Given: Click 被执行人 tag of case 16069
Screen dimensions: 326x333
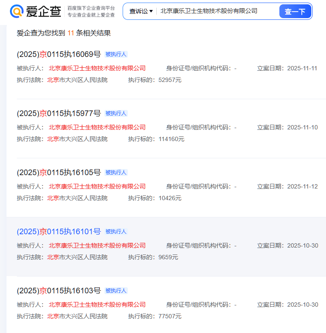Looking at the screenshot, I should tap(116, 54).
